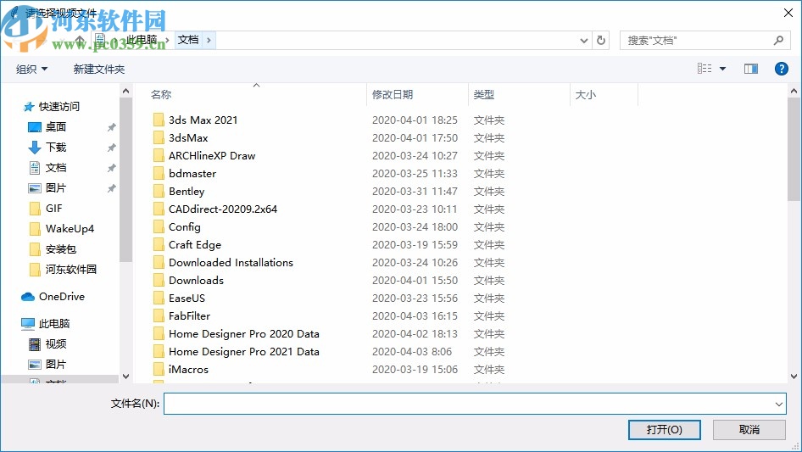This screenshot has height=452, width=802.
Task: Open 河东软件园 folder in the sidebar
Action: (71, 270)
